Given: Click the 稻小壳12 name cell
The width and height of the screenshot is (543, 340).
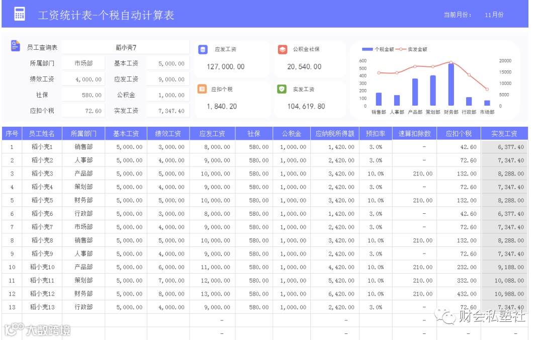Looking at the screenshot, I should click(x=42, y=294).
